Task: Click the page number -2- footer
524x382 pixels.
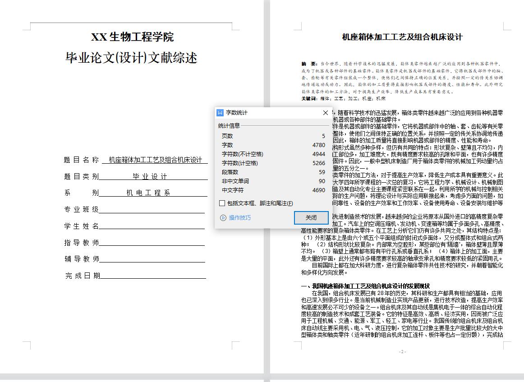Action: click(402, 351)
